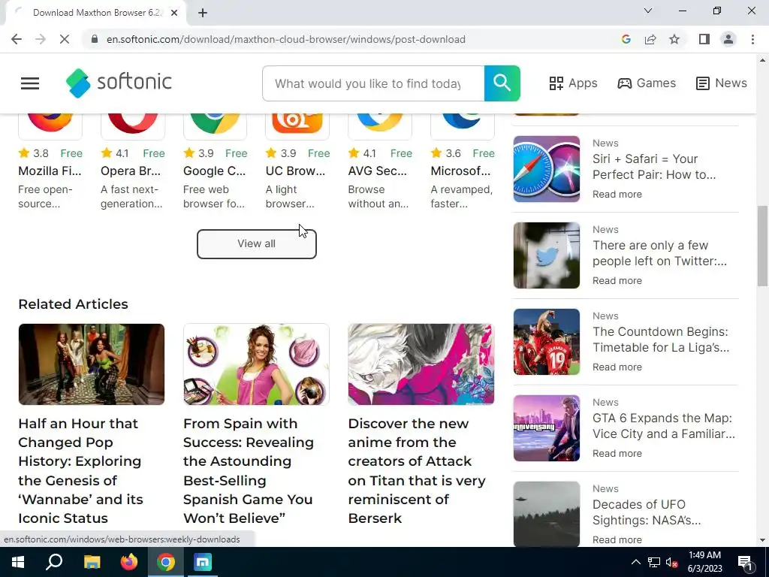Click 'Siri + Safari = Your Perfect Pair' title
The height and width of the screenshot is (577, 769).
tap(654, 166)
